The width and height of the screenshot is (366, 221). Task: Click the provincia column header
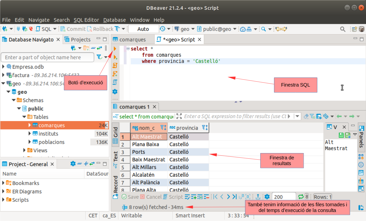187,128
